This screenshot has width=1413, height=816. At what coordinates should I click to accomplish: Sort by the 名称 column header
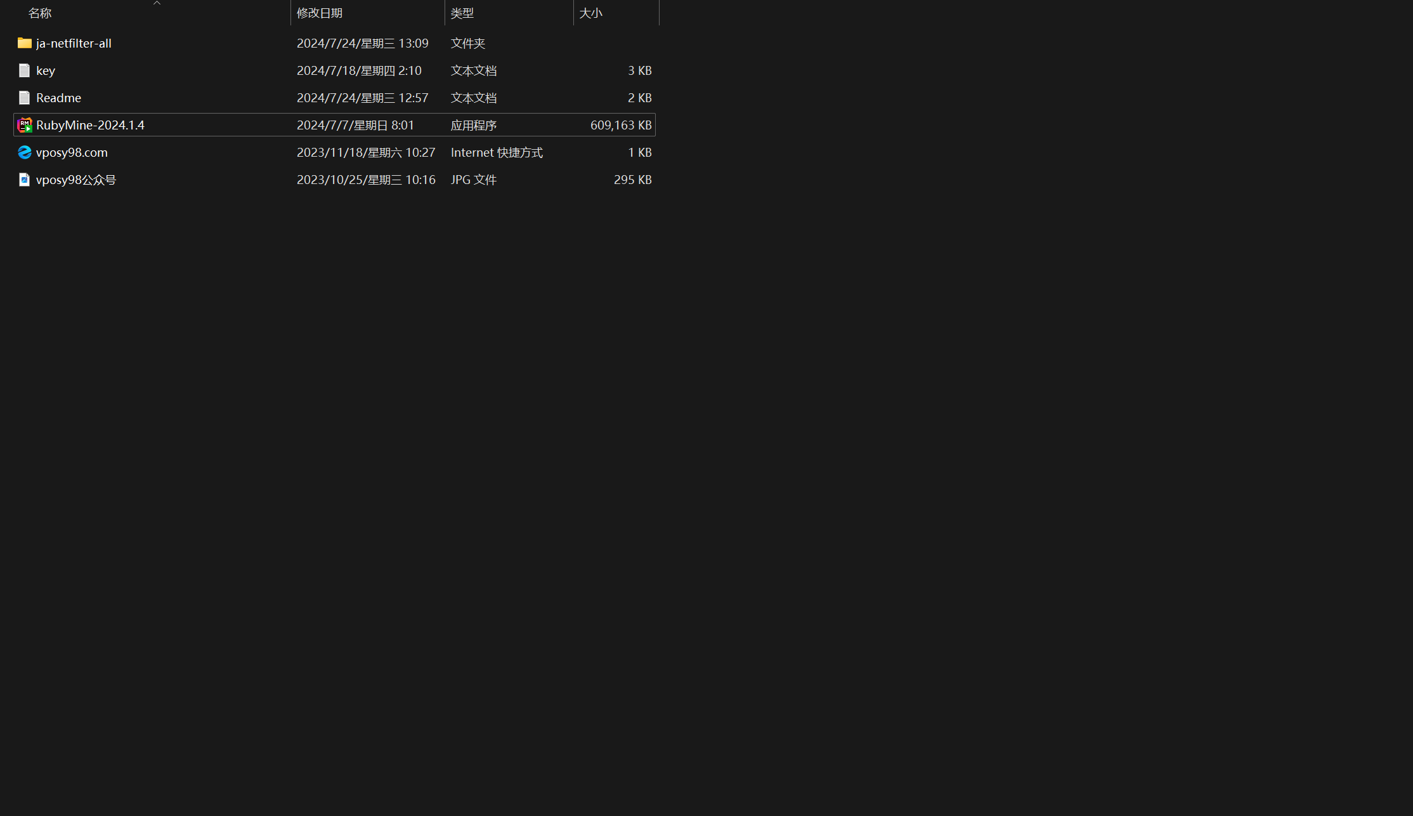pos(40,13)
